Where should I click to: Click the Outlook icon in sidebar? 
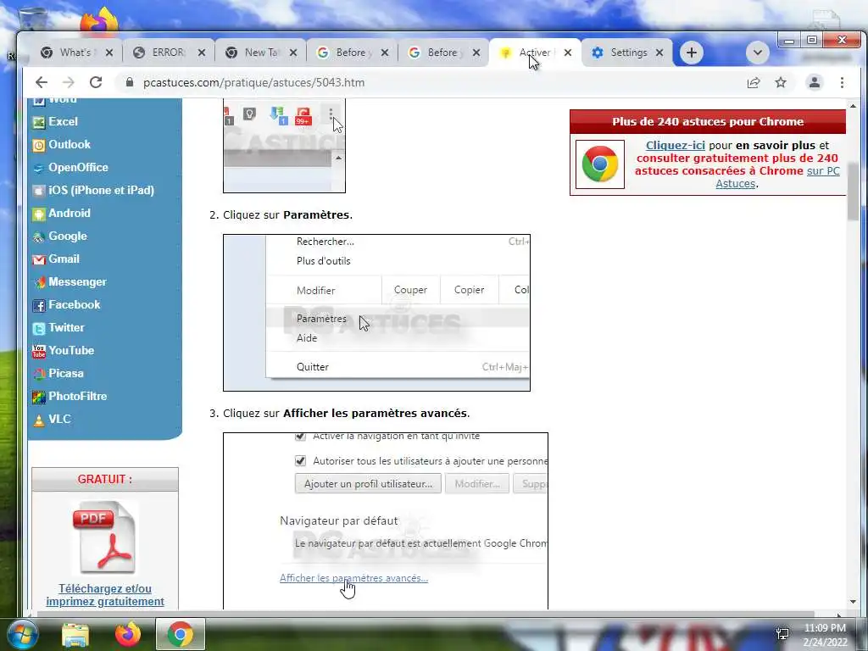pos(39,146)
